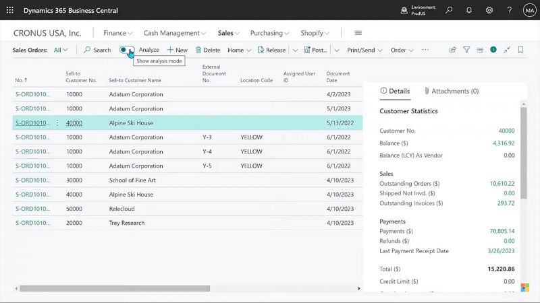The image size is (540, 303).
Task: Click the Dynamics 365 Business Central title
Action: click(x=71, y=10)
